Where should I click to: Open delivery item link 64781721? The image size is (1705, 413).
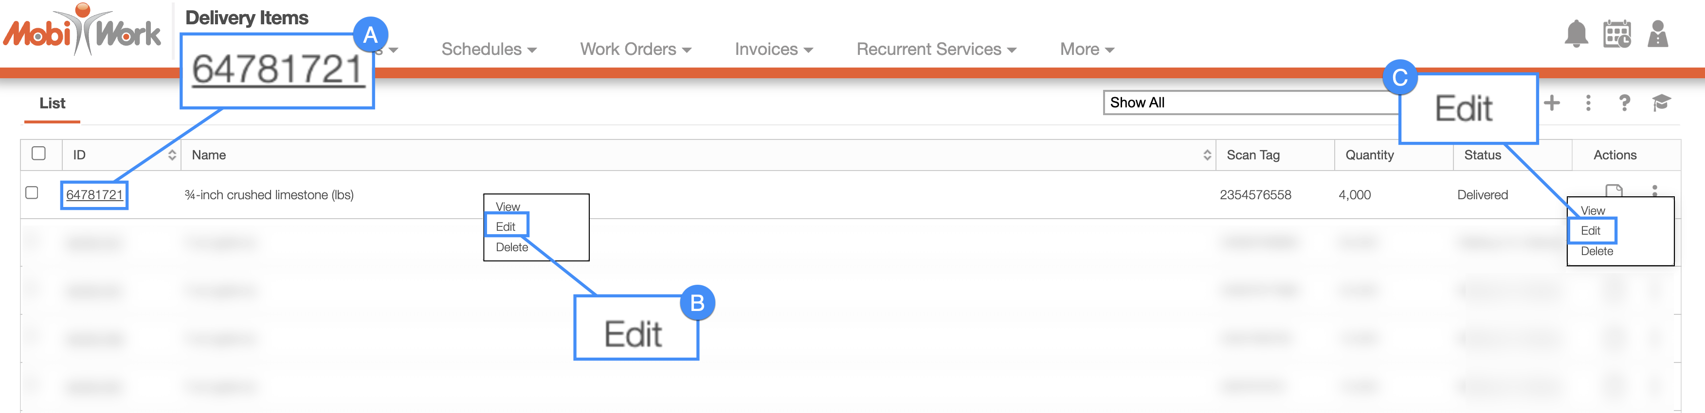coord(95,195)
